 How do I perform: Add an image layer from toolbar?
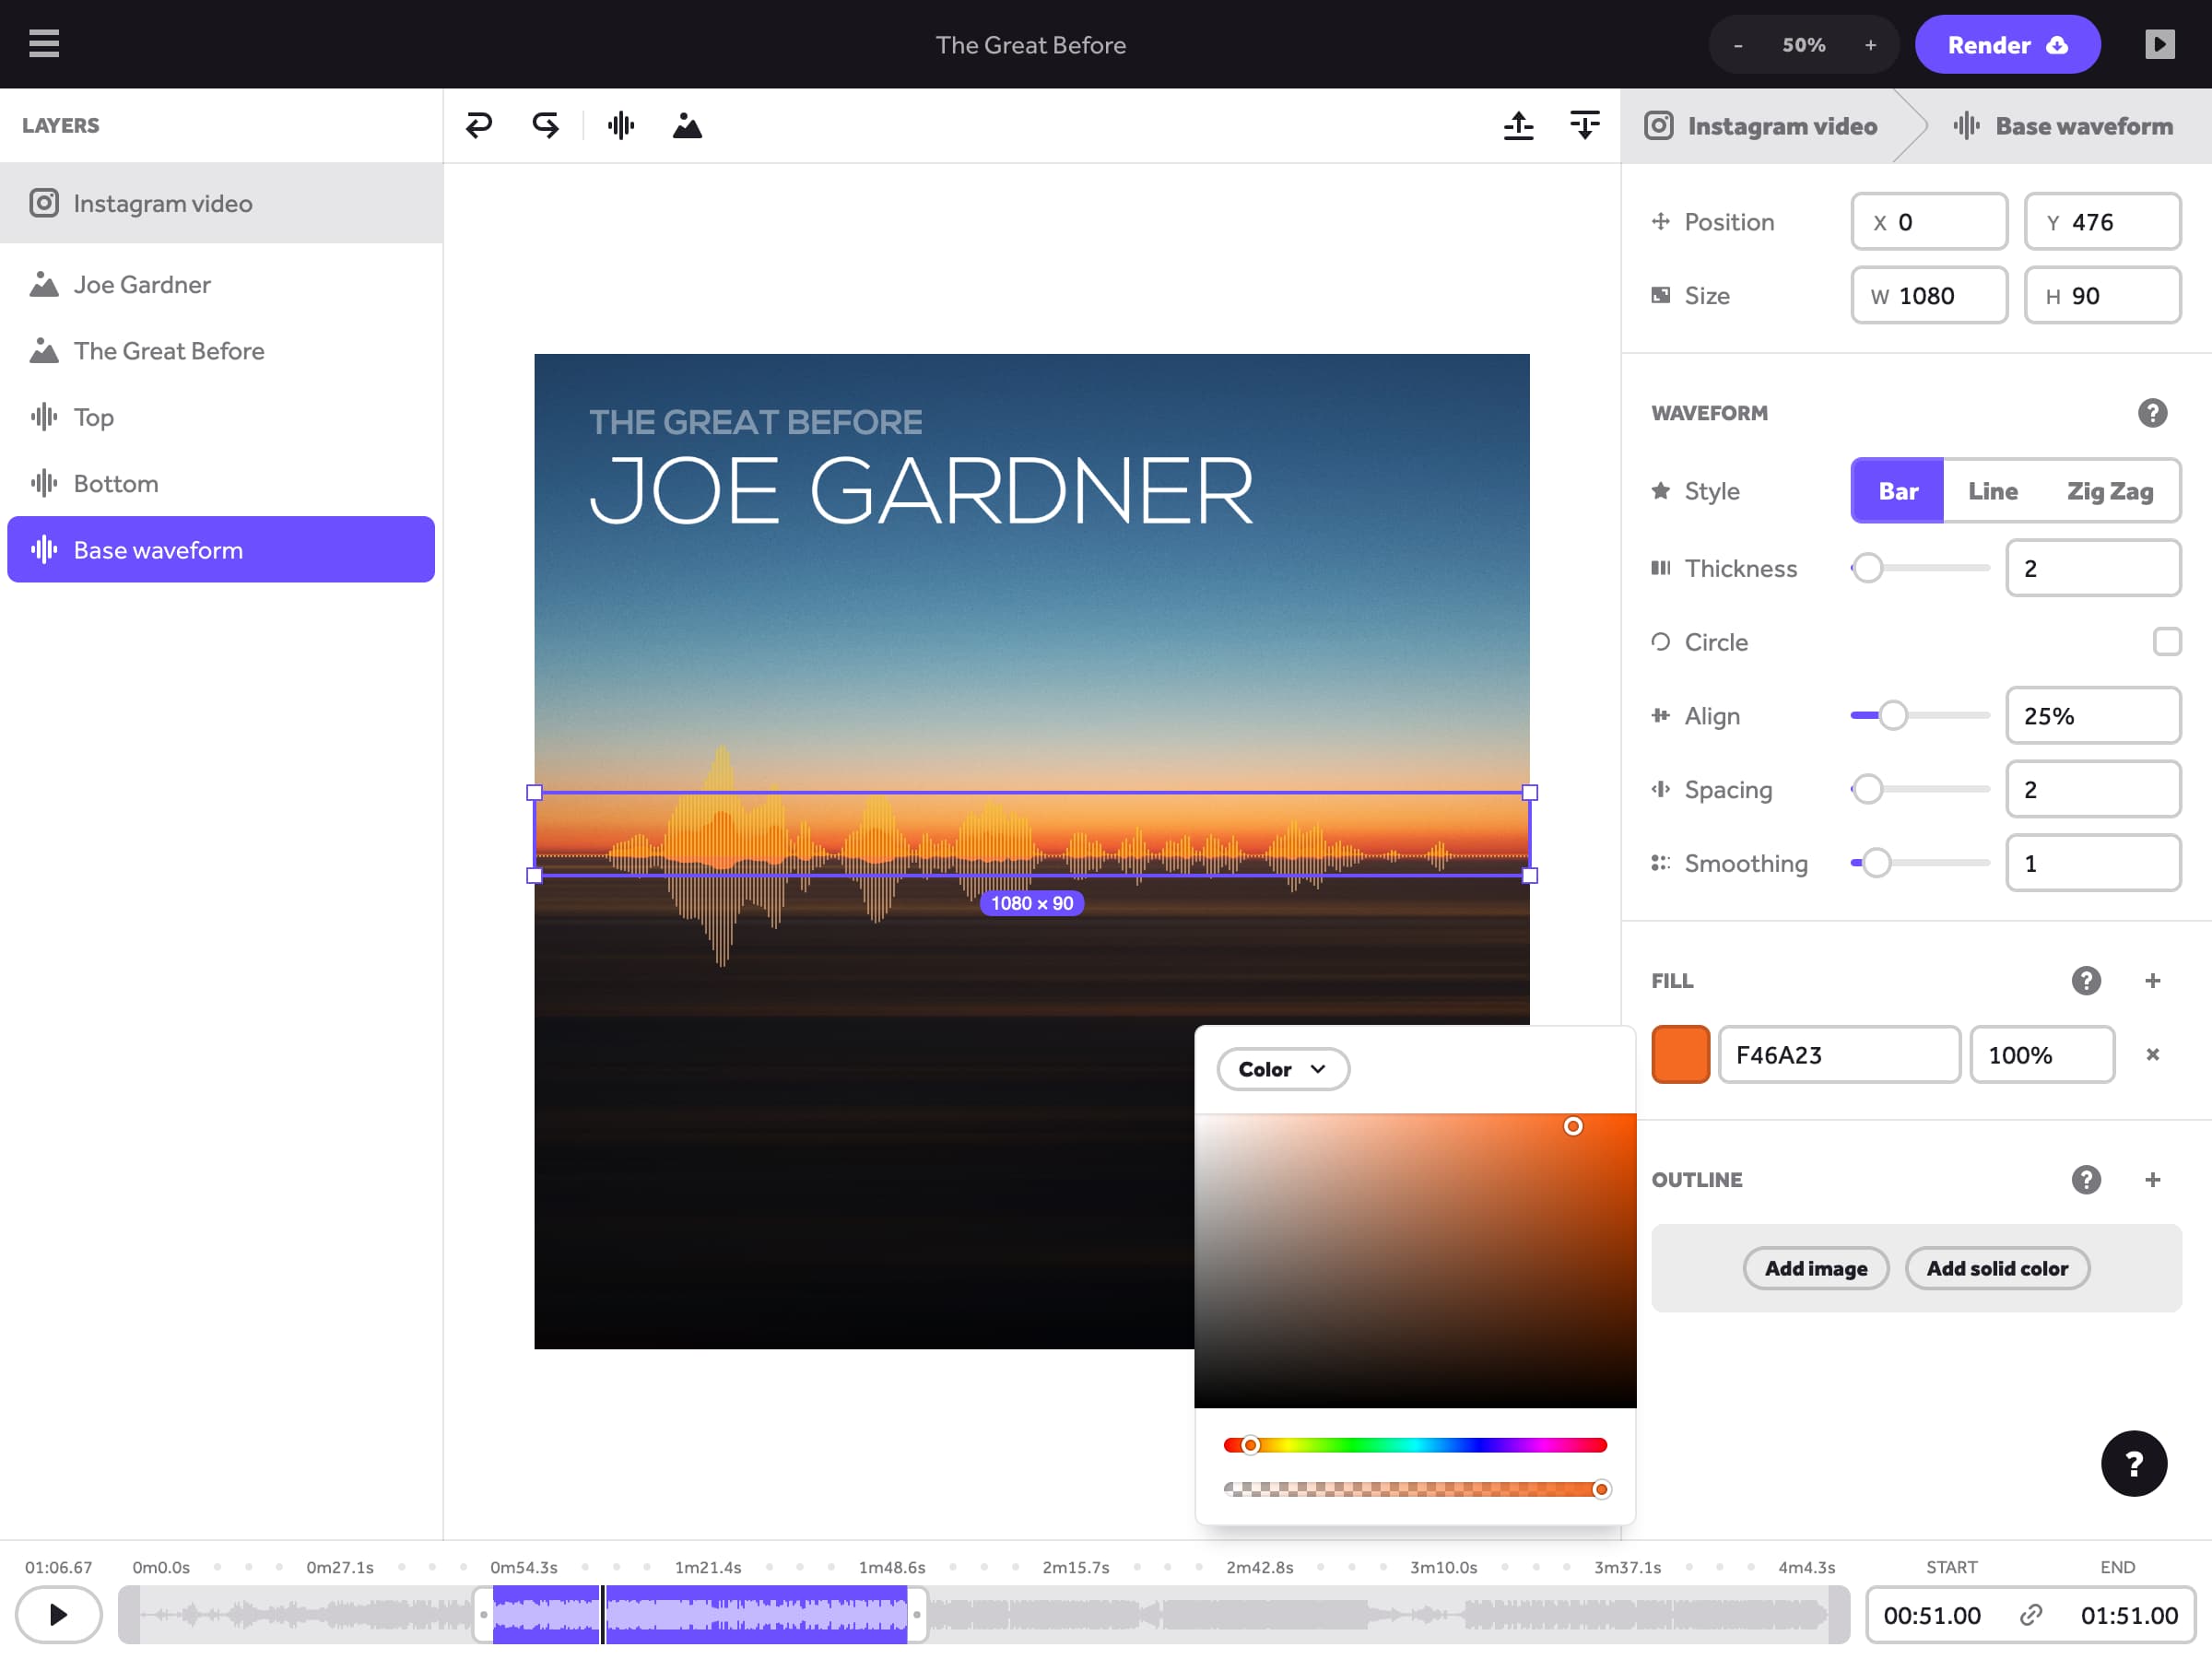(687, 125)
